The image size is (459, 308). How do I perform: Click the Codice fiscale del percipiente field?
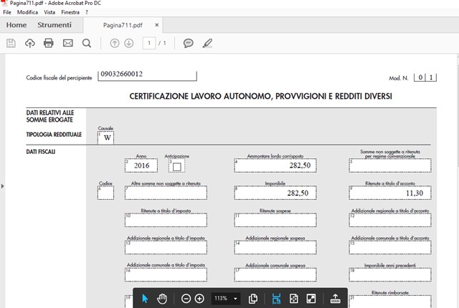[147, 75]
